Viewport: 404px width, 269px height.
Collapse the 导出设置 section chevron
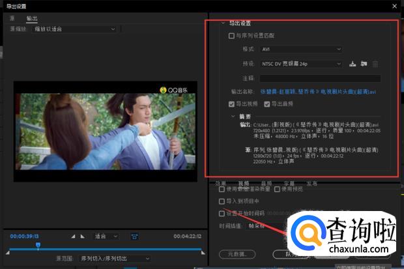[223, 23]
